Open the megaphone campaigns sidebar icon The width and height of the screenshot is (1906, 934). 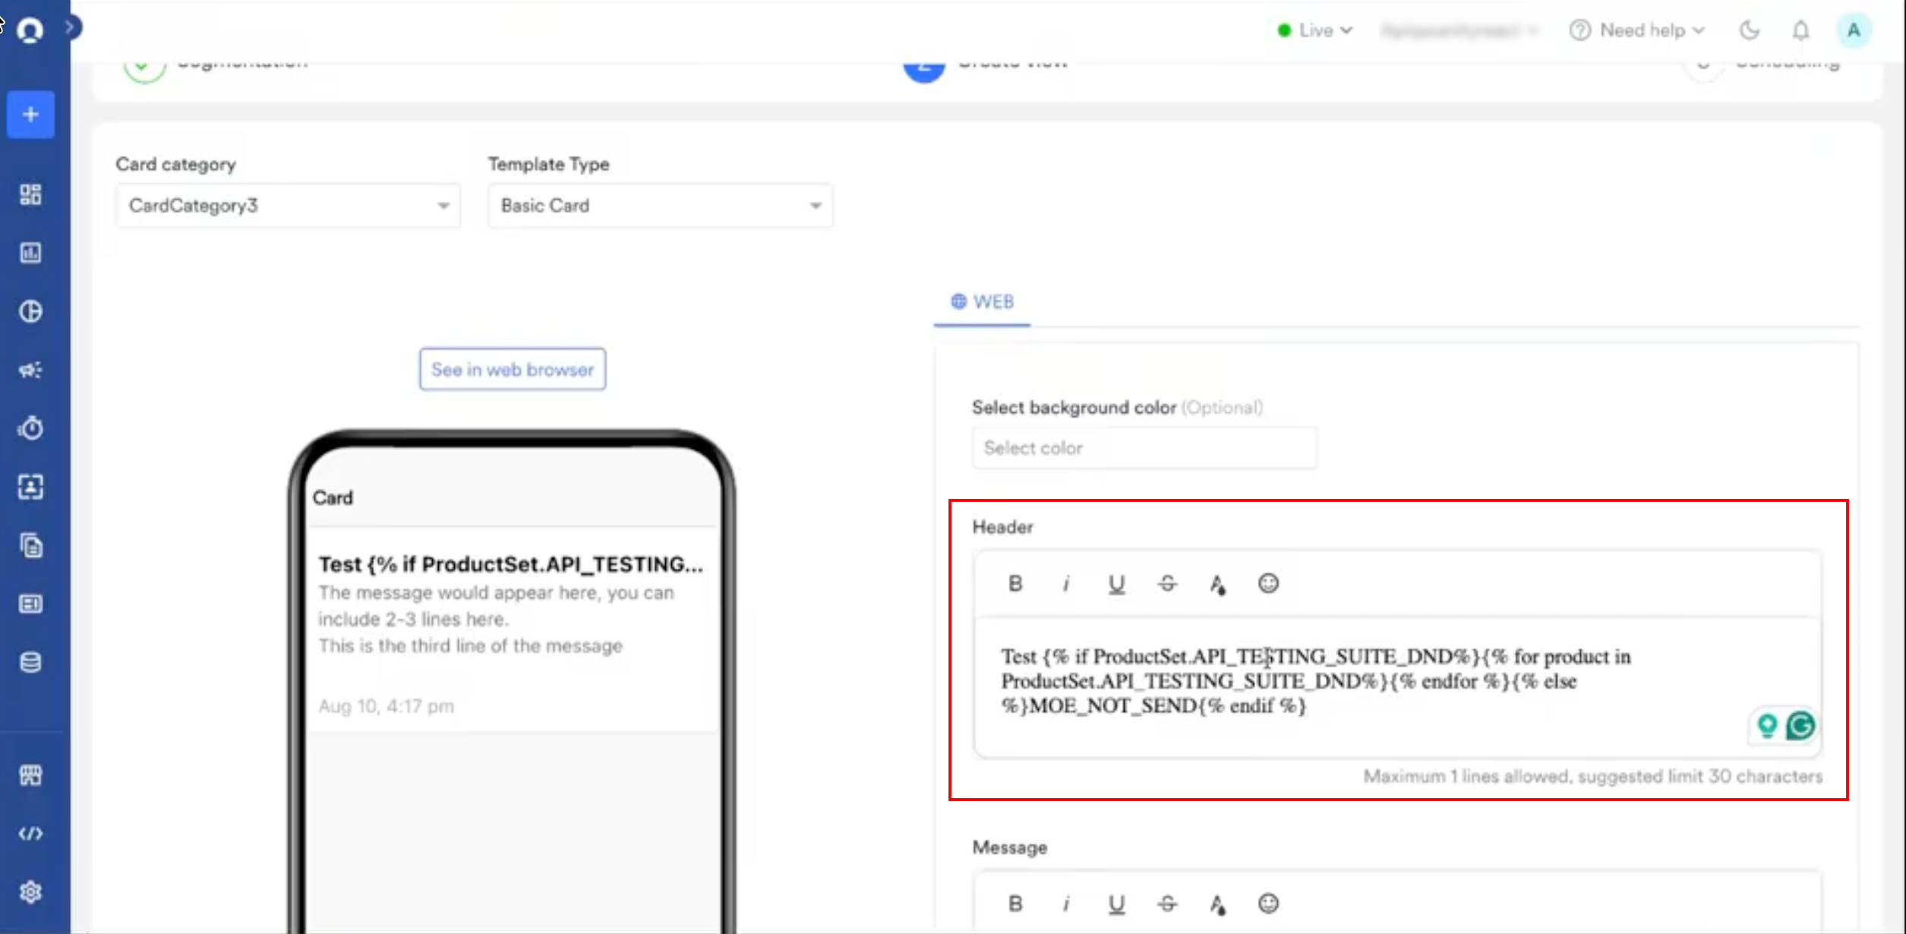30,370
